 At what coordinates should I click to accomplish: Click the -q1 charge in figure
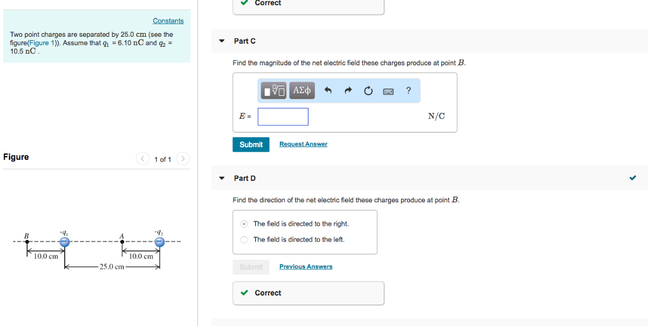click(x=65, y=242)
